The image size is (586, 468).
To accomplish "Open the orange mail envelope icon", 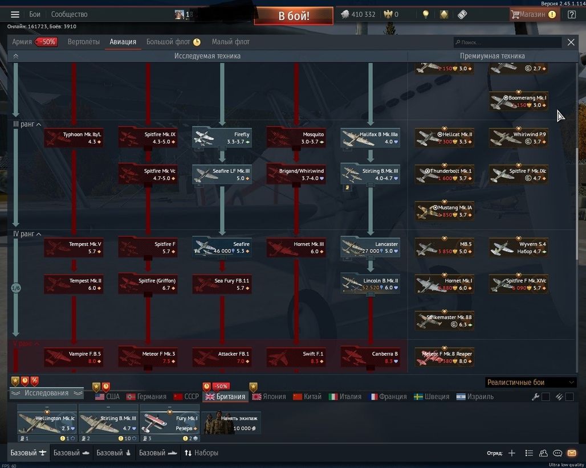I will coord(572,453).
